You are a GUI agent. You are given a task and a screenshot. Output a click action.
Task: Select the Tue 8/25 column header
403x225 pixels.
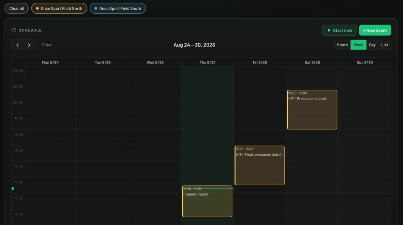(x=103, y=62)
